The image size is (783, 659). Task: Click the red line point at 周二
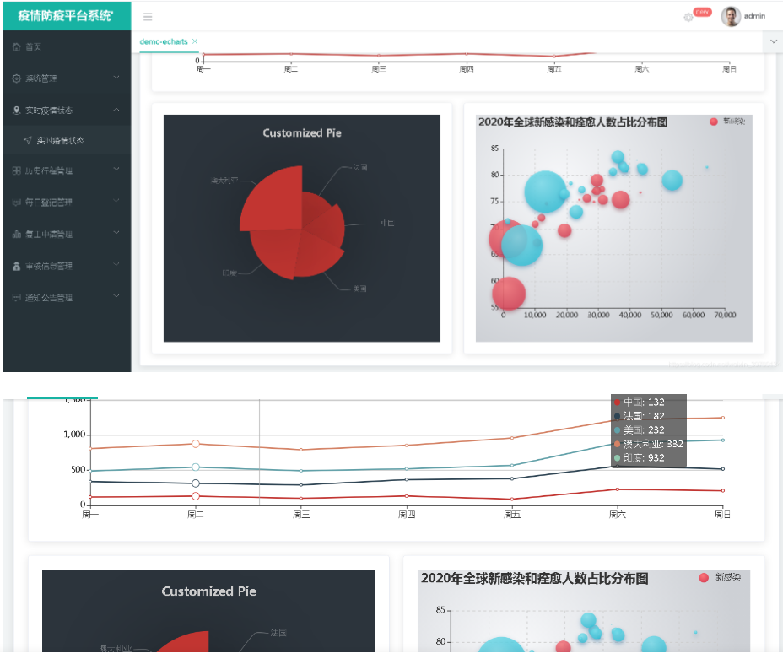point(196,496)
